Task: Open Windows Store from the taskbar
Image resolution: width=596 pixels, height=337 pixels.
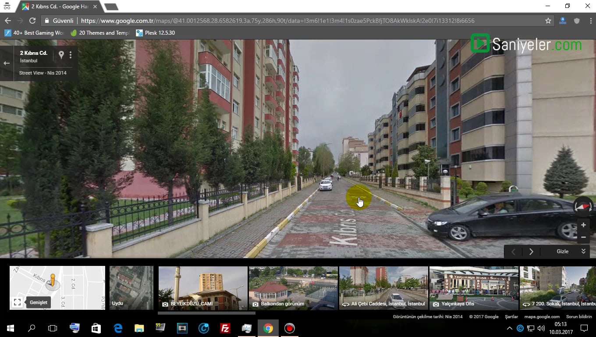Action: (x=96, y=328)
